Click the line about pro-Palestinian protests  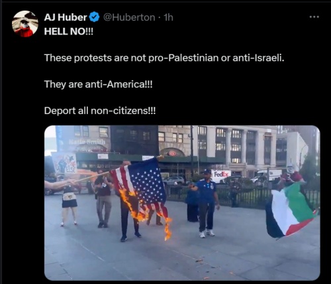click(164, 58)
